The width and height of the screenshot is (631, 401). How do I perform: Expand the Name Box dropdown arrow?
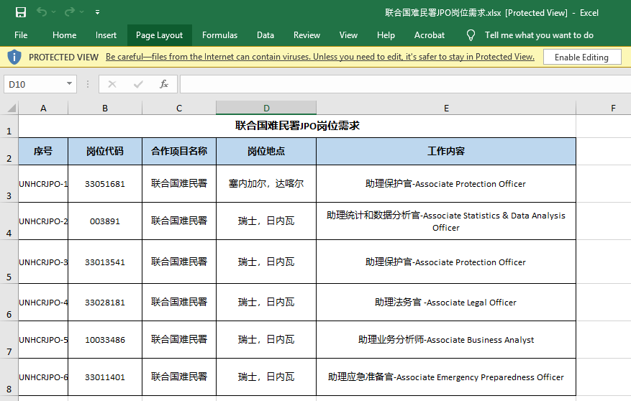69,83
